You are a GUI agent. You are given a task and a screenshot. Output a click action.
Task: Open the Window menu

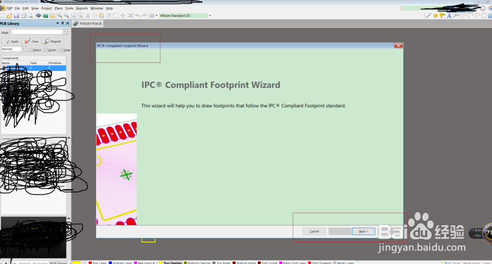coord(96,8)
